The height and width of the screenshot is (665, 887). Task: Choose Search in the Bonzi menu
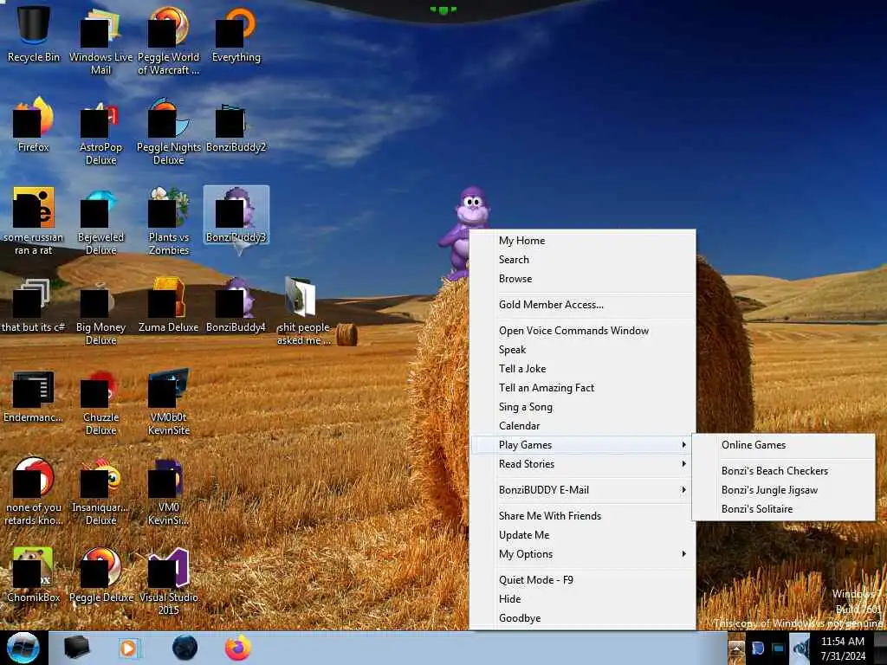[583, 260]
